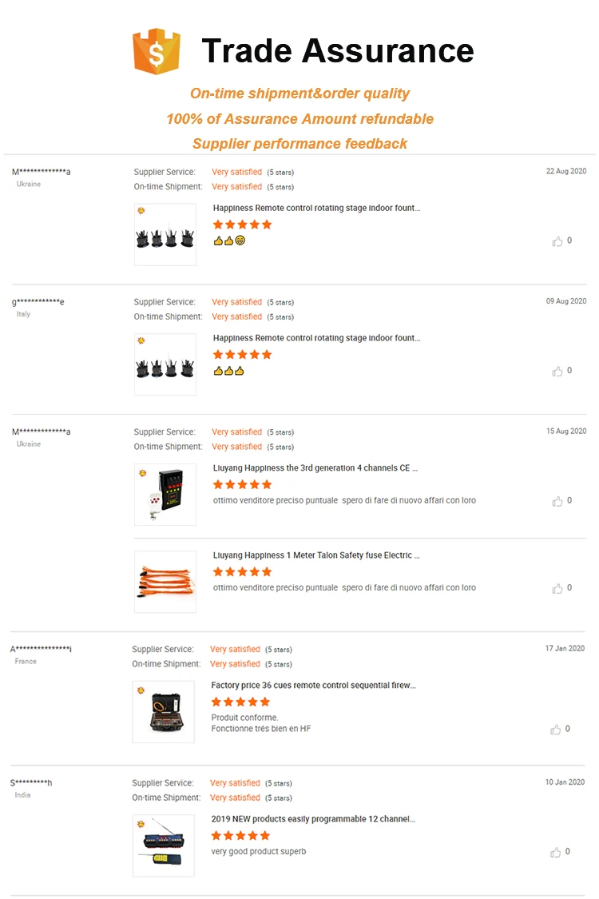Image resolution: width=599 pixels, height=899 pixels.
Task: View the orange Talon Safety fuse thumbnail
Action: 165,582
